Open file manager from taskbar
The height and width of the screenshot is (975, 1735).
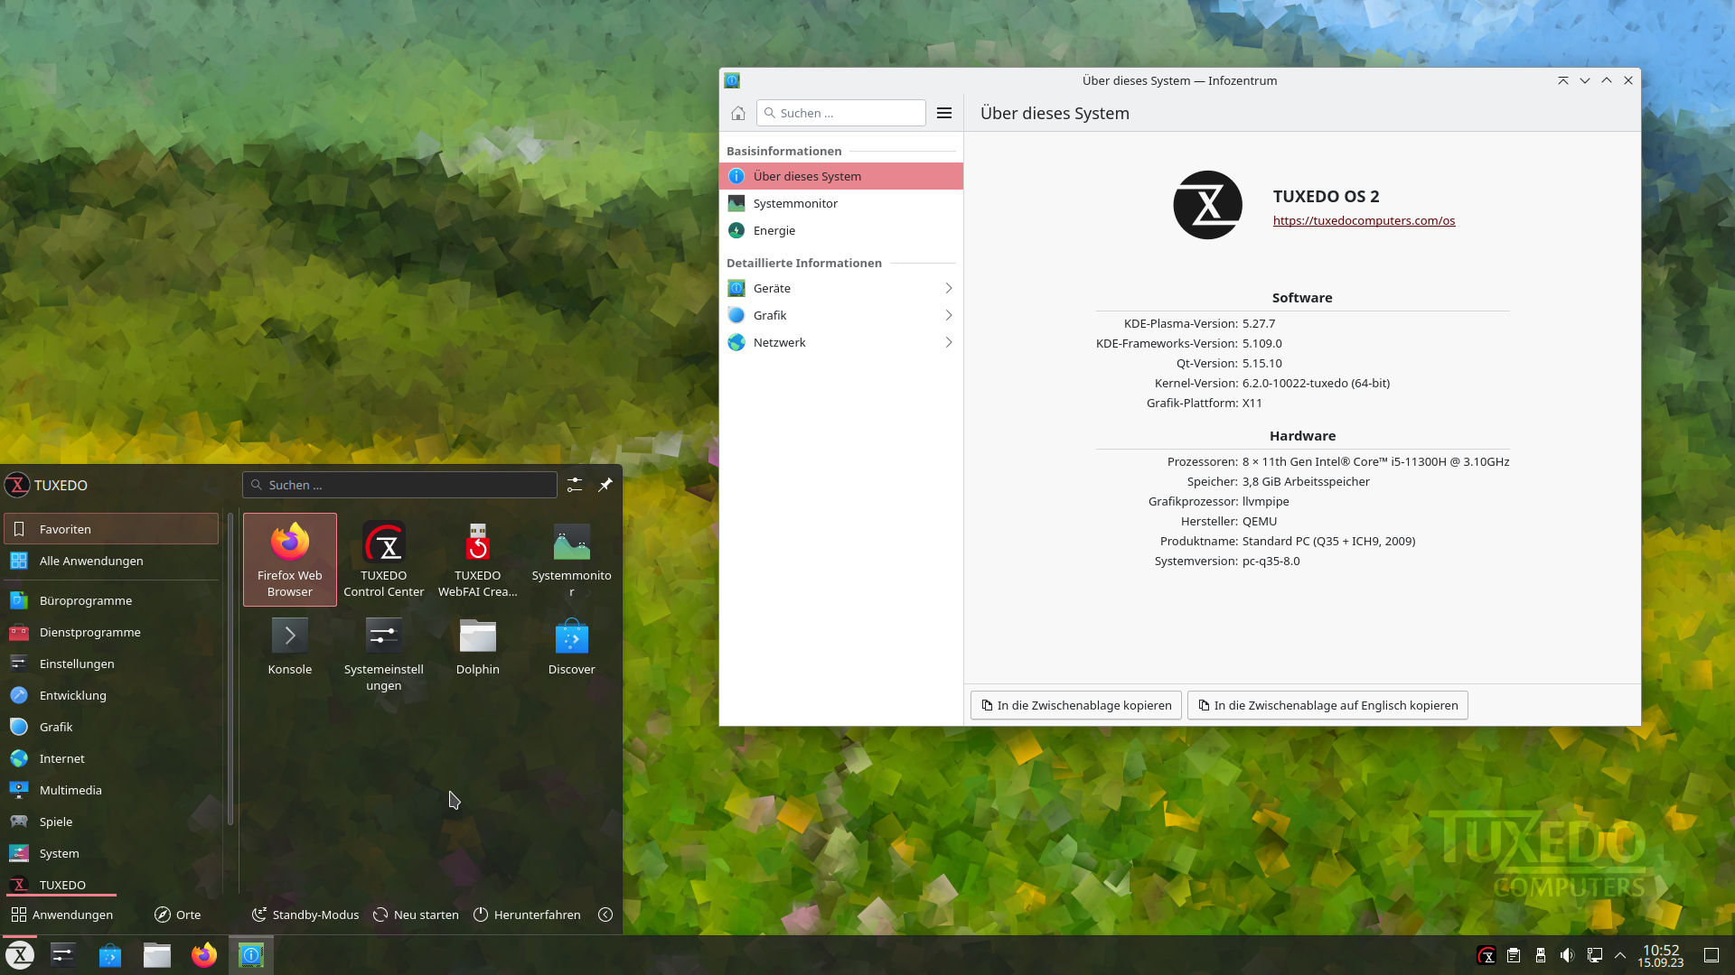coord(157,955)
